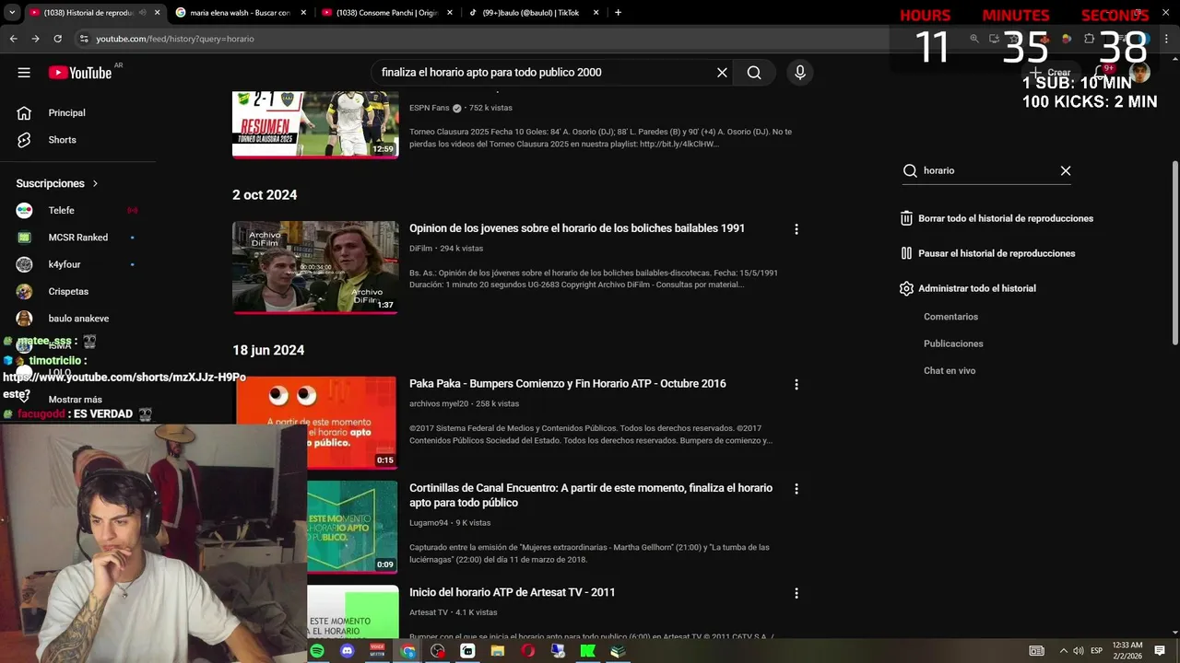Open options for Paka Paka Bumpers video

(x=796, y=385)
